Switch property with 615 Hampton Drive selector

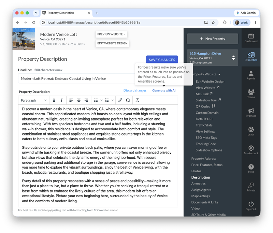[x=212, y=58]
